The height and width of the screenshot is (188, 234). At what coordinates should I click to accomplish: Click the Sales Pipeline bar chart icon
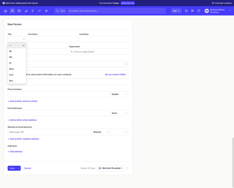(x=26, y=11)
